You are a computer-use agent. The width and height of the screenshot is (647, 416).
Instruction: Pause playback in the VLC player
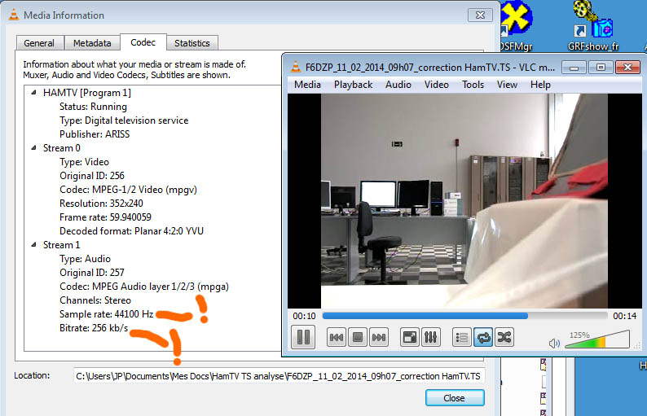303,337
